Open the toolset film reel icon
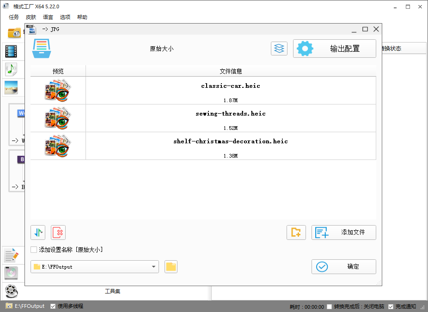Viewport: 428px width, 312px height. [x=12, y=291]
